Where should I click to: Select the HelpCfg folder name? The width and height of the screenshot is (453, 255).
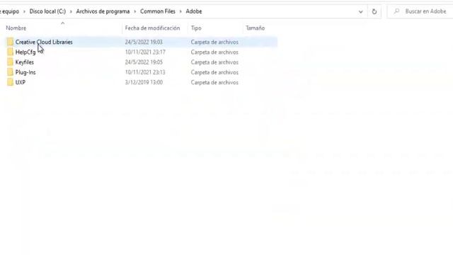[25, 52]
